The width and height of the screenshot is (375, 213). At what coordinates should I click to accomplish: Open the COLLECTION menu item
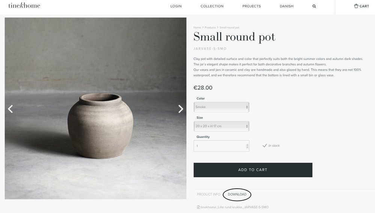coord(212,6)
